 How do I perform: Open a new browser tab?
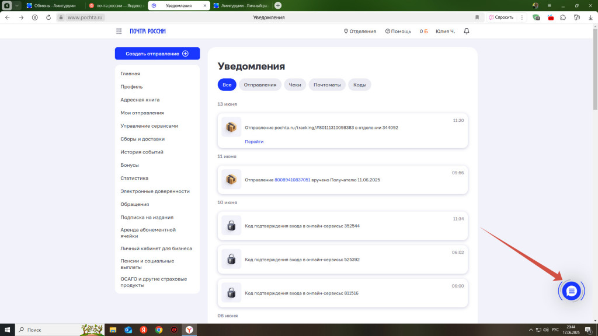(x=278, y=5)
